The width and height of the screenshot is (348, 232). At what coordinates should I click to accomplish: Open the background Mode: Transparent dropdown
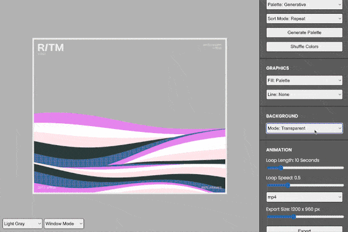[x=304, y=128]
